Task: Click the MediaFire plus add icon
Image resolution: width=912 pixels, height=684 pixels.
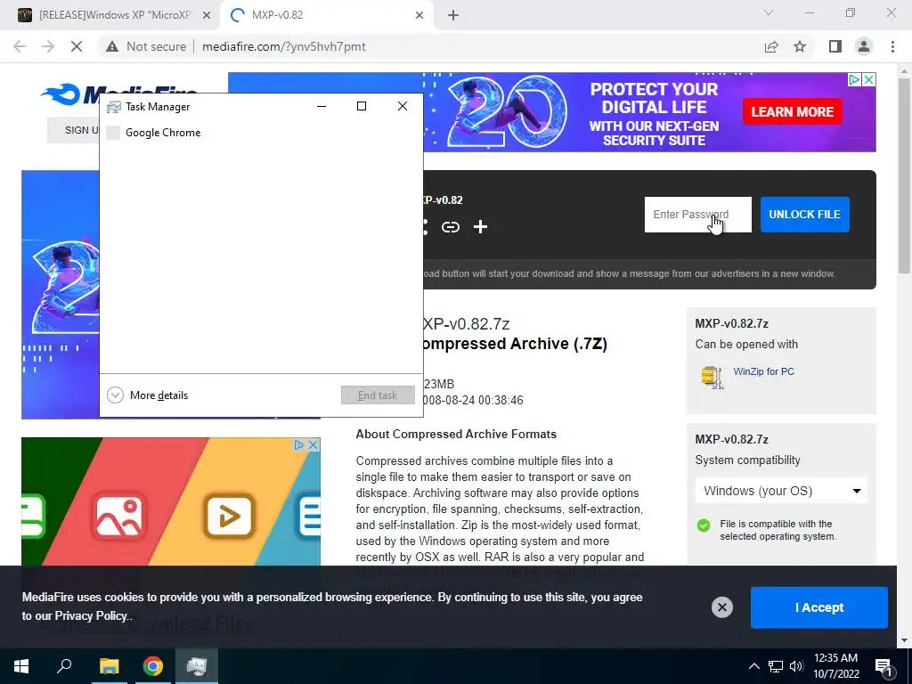Action: pyautogui.click(x=480, y=227)
